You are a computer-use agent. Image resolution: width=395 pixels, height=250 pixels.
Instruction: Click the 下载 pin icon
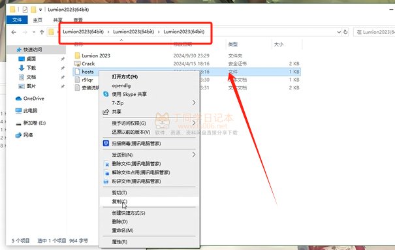(x=63, y=68)
